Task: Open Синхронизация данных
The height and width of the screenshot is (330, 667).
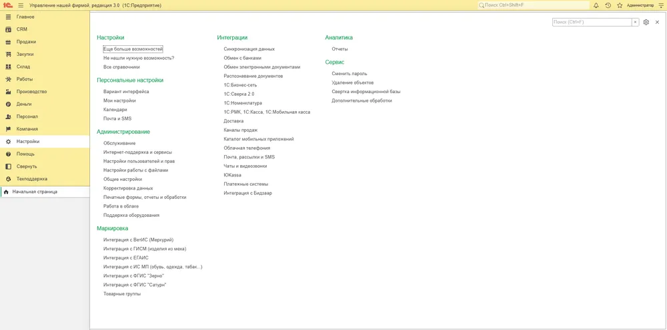Action: pyautogui.click(x=249, y=49)
